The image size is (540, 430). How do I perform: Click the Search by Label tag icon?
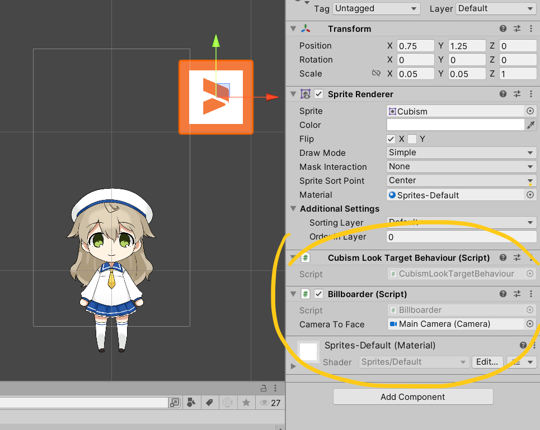pyautogui.click(x=209, y=403)
